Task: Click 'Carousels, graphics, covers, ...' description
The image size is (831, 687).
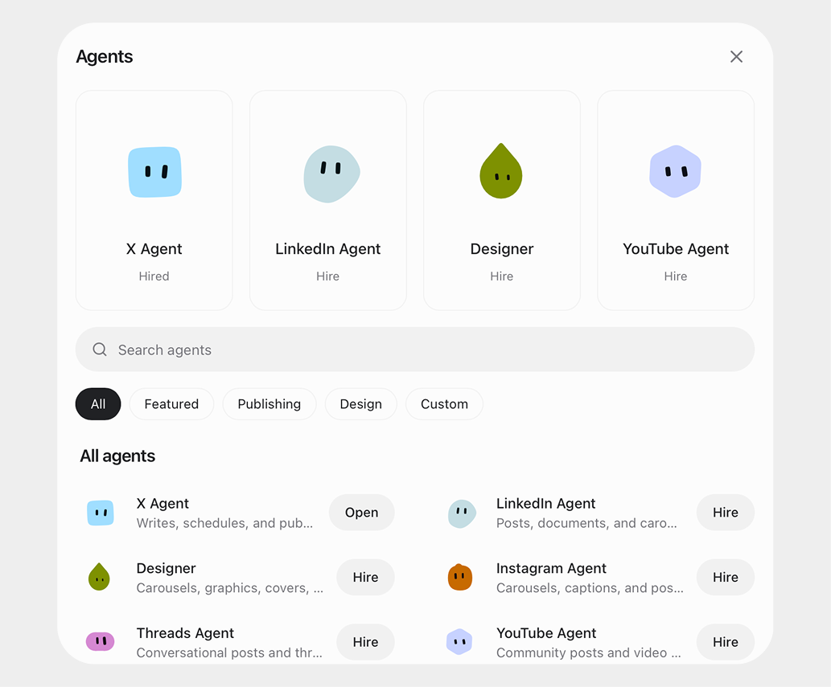Action: (x=229, y=588)
